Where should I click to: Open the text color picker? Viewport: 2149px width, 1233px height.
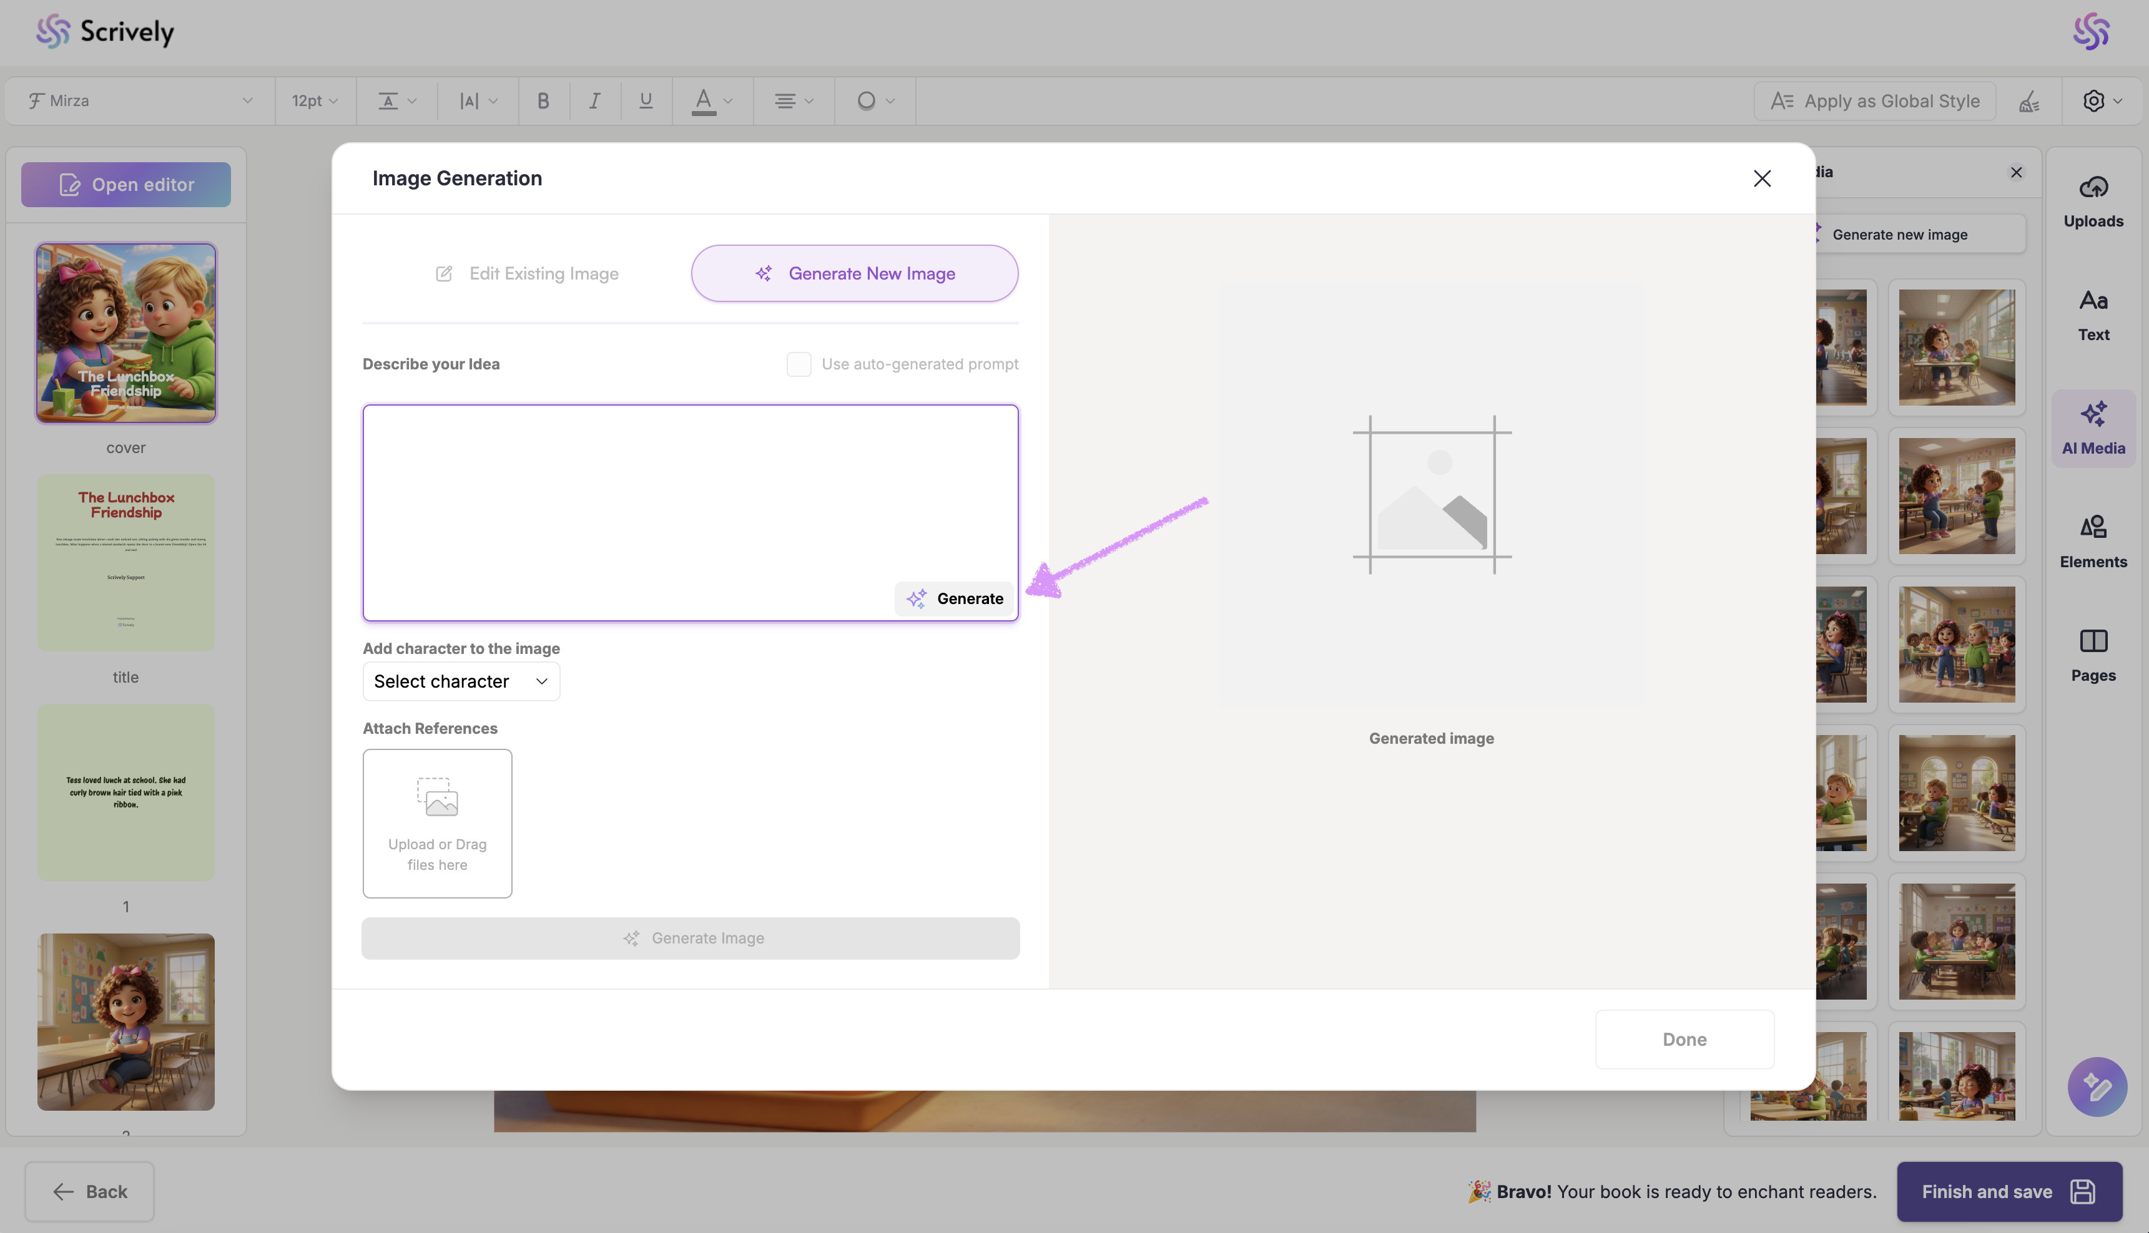click(x=710, y=101)
